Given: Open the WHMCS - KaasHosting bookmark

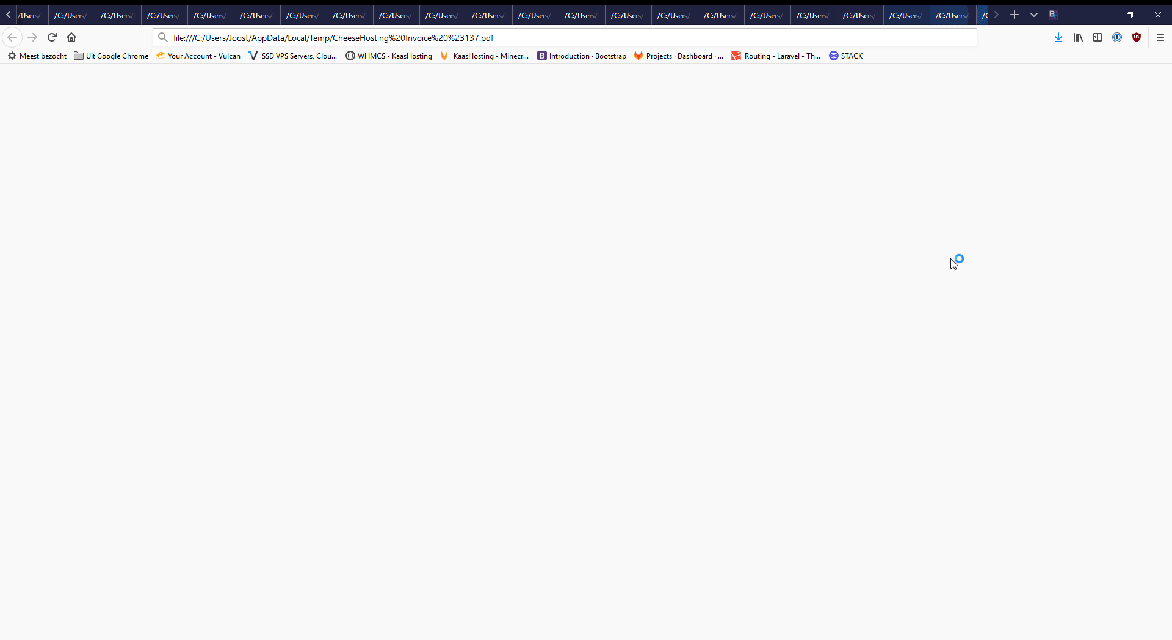Looking at the screenshot, I should [x=389, y=56].
